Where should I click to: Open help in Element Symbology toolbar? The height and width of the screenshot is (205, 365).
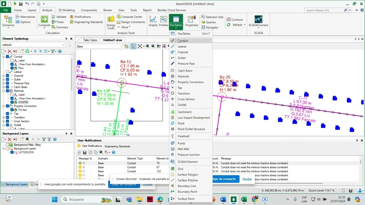click(x=60, y=51)
